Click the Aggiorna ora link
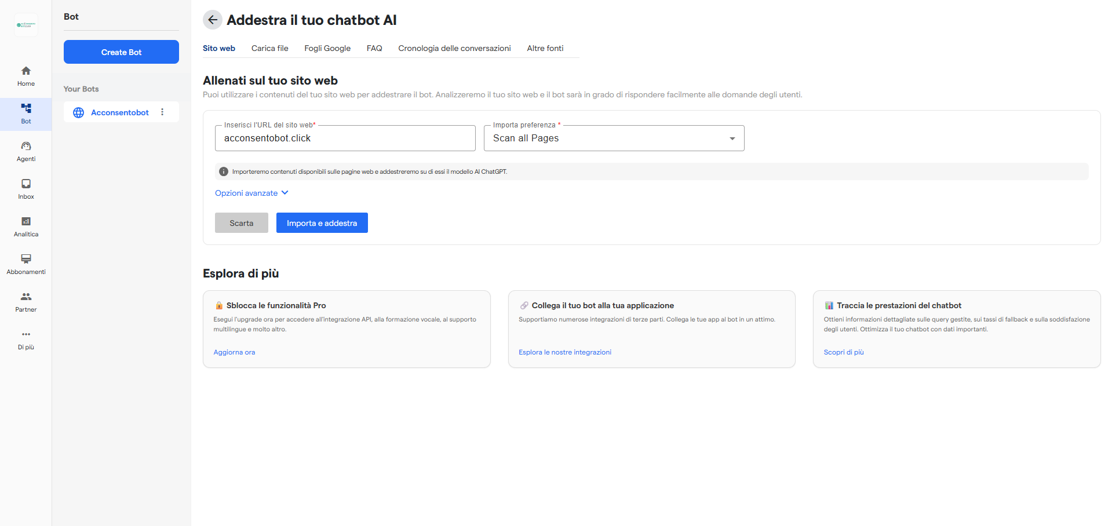This screenshot has height=526, width=1112. coord(234,352)
